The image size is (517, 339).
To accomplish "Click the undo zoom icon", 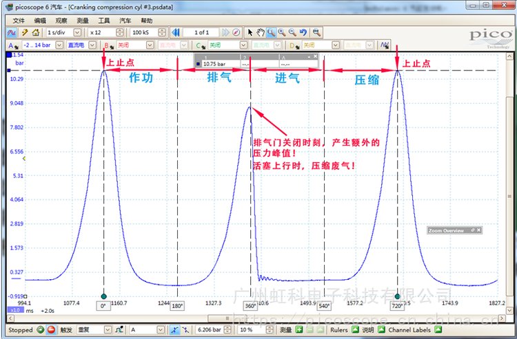I will 304,32.
